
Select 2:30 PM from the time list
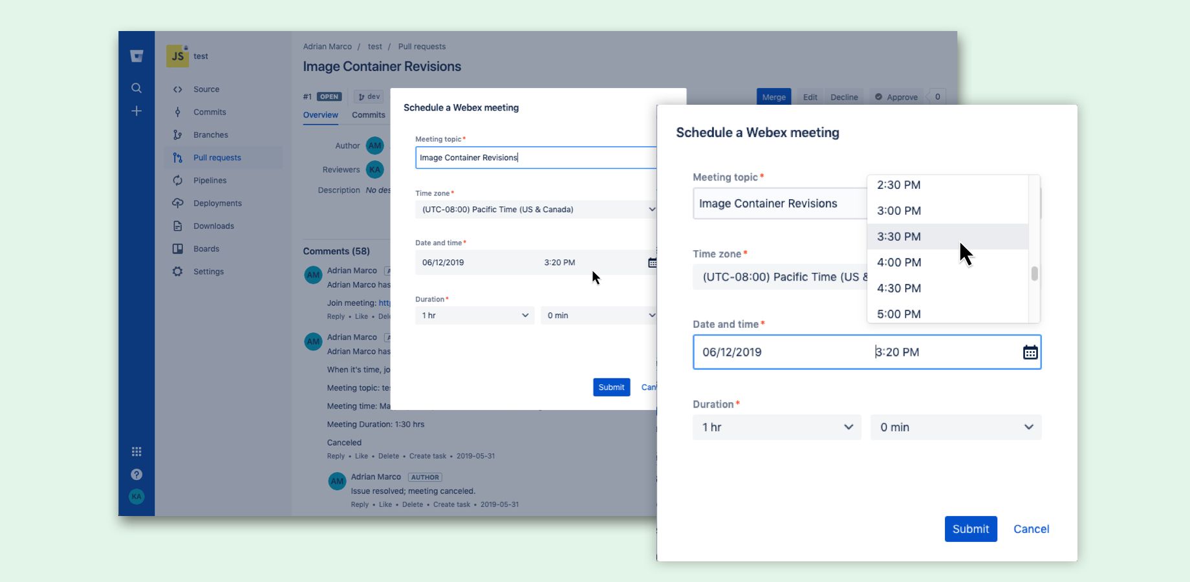tap(947, 185)
